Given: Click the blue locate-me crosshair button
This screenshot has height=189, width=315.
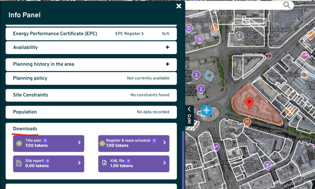Looking at the screenshot, I should click(206, 110).
